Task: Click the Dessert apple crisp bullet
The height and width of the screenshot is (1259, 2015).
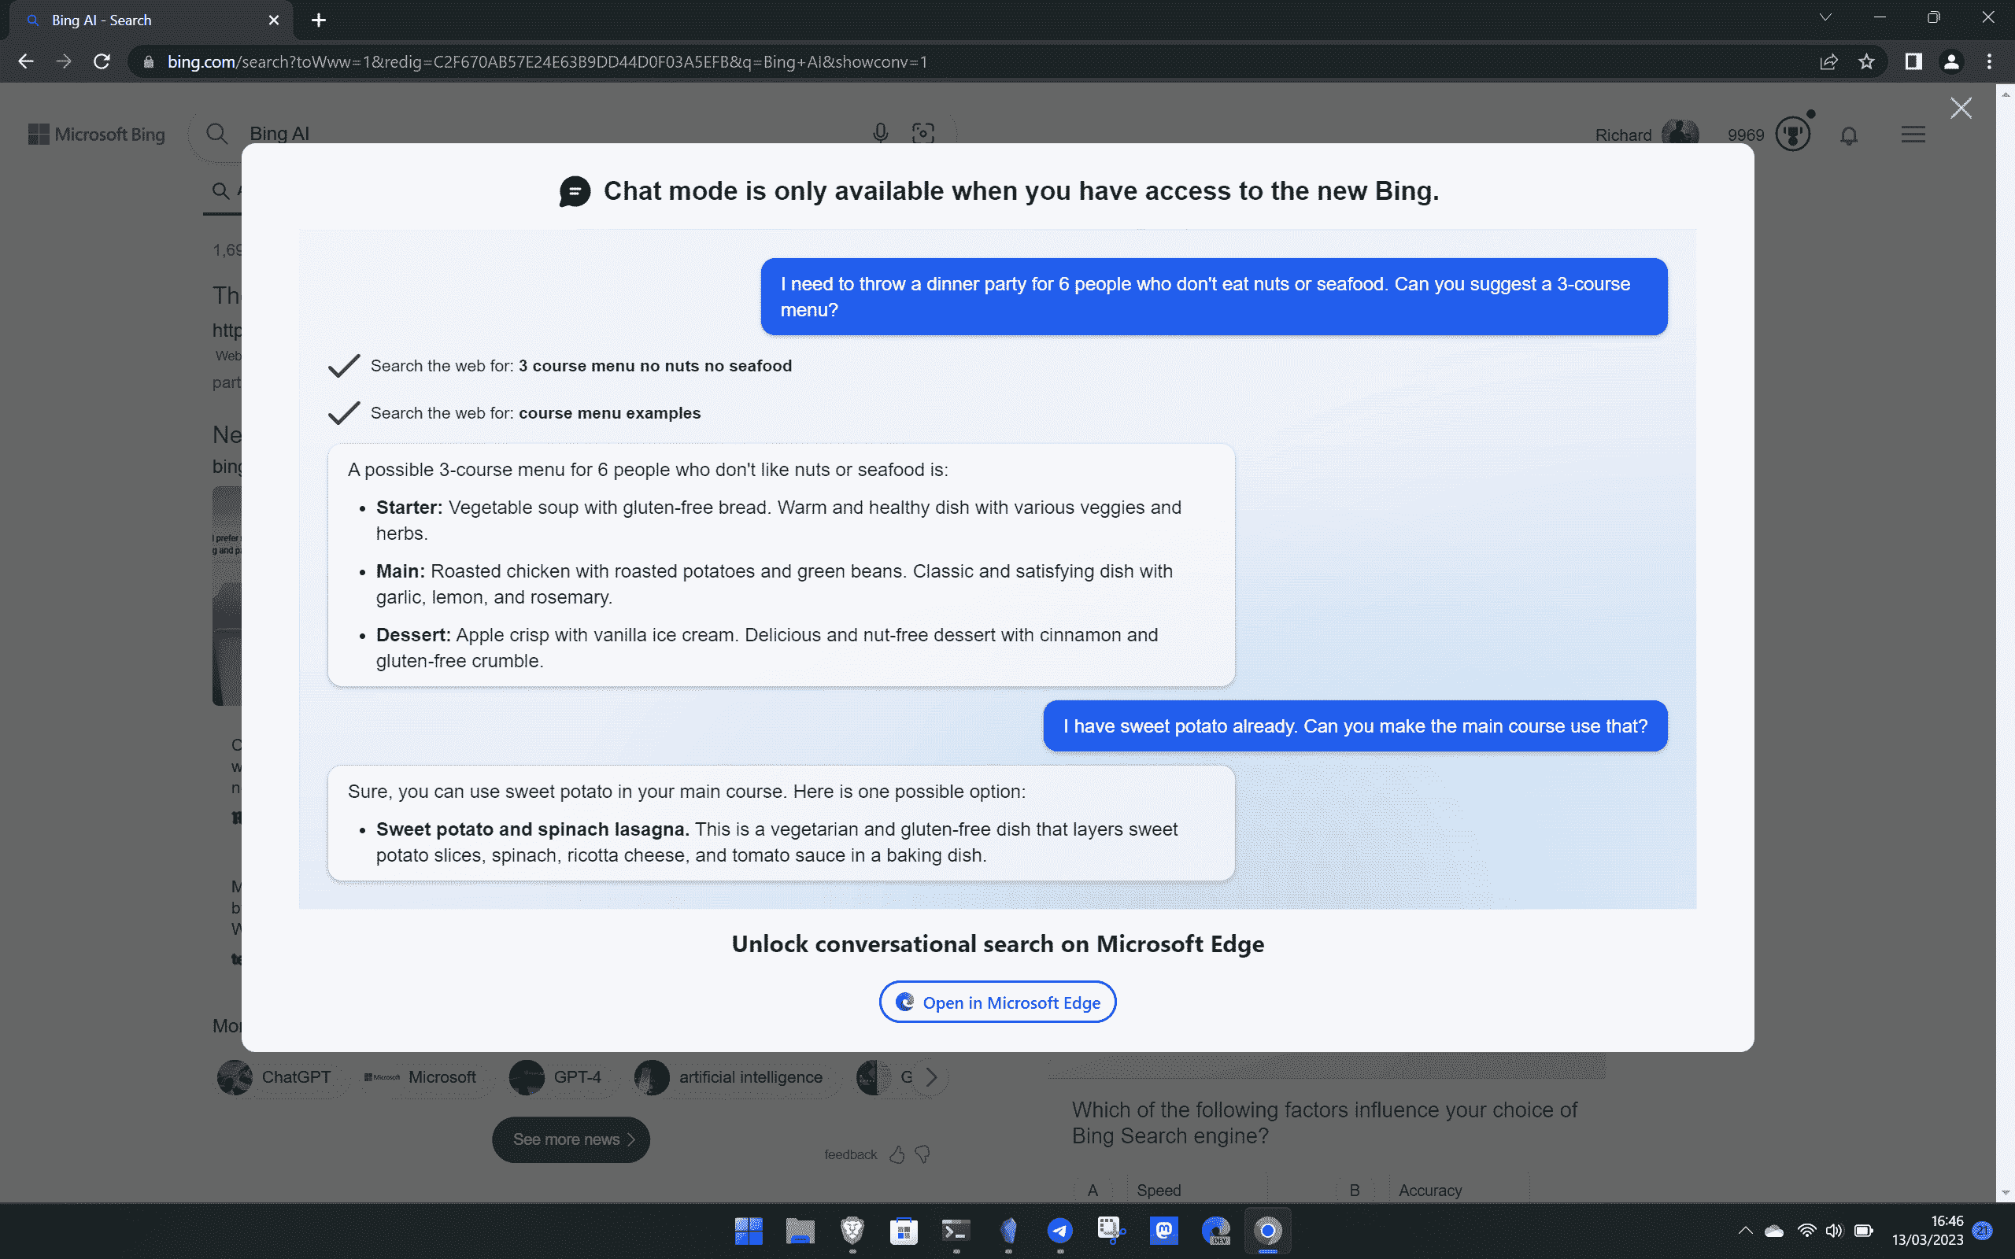Action: point(767,647)
